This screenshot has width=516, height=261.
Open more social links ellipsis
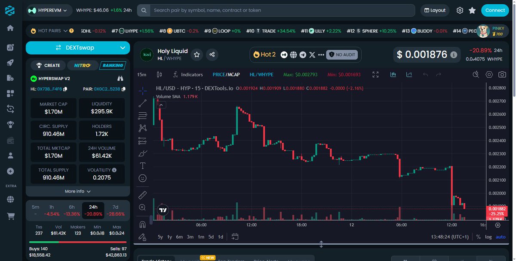click(321, 54)
